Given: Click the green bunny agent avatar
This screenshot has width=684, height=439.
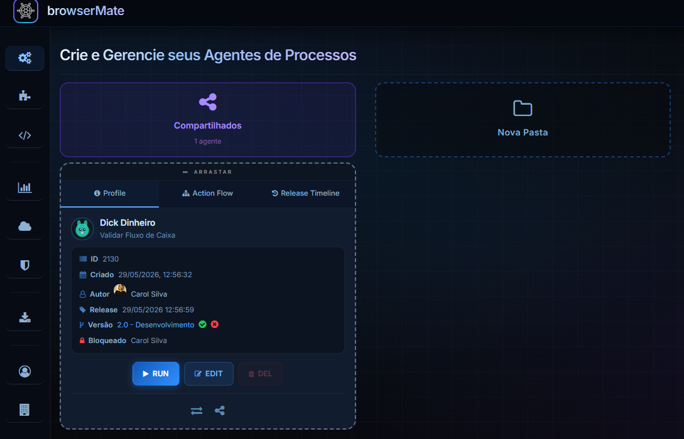Looking at the screenshot, I should 82,229.
